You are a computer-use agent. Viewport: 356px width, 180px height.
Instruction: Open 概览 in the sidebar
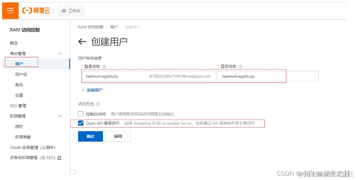point(14,43)
